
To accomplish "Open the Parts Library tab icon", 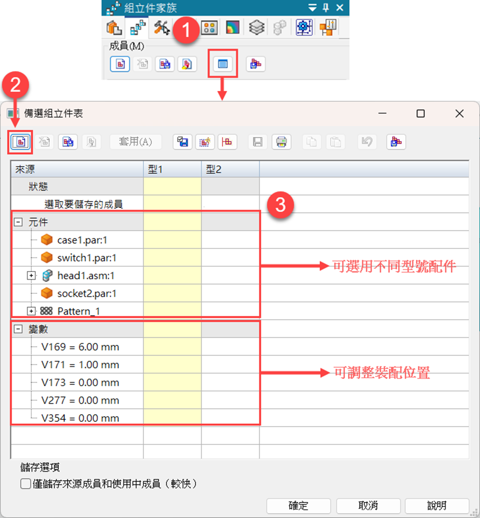I will click(x=114, y=27).
